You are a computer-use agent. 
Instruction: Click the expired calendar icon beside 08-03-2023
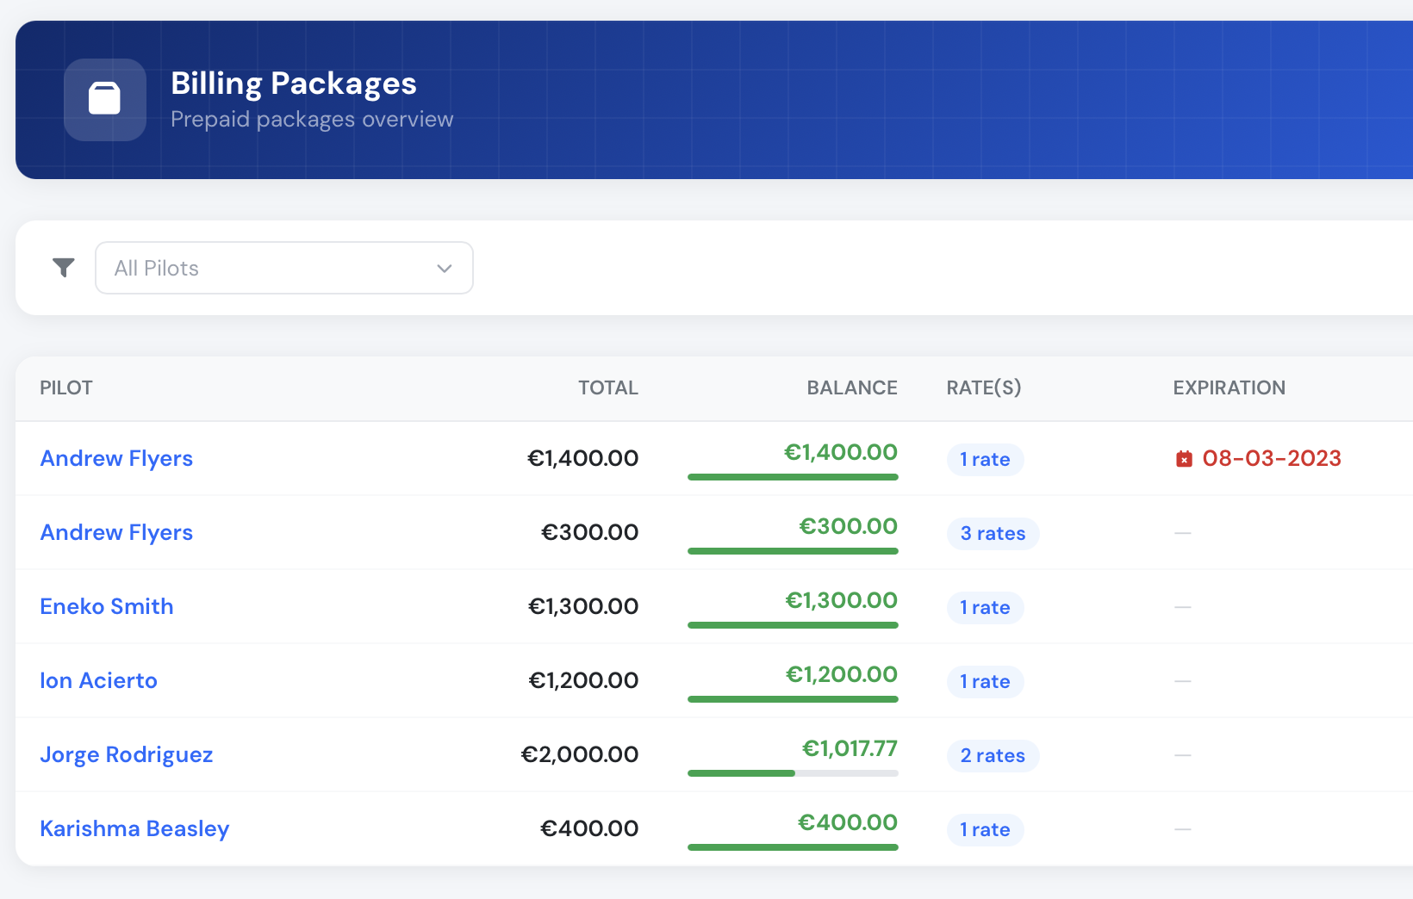point(1185,459)
